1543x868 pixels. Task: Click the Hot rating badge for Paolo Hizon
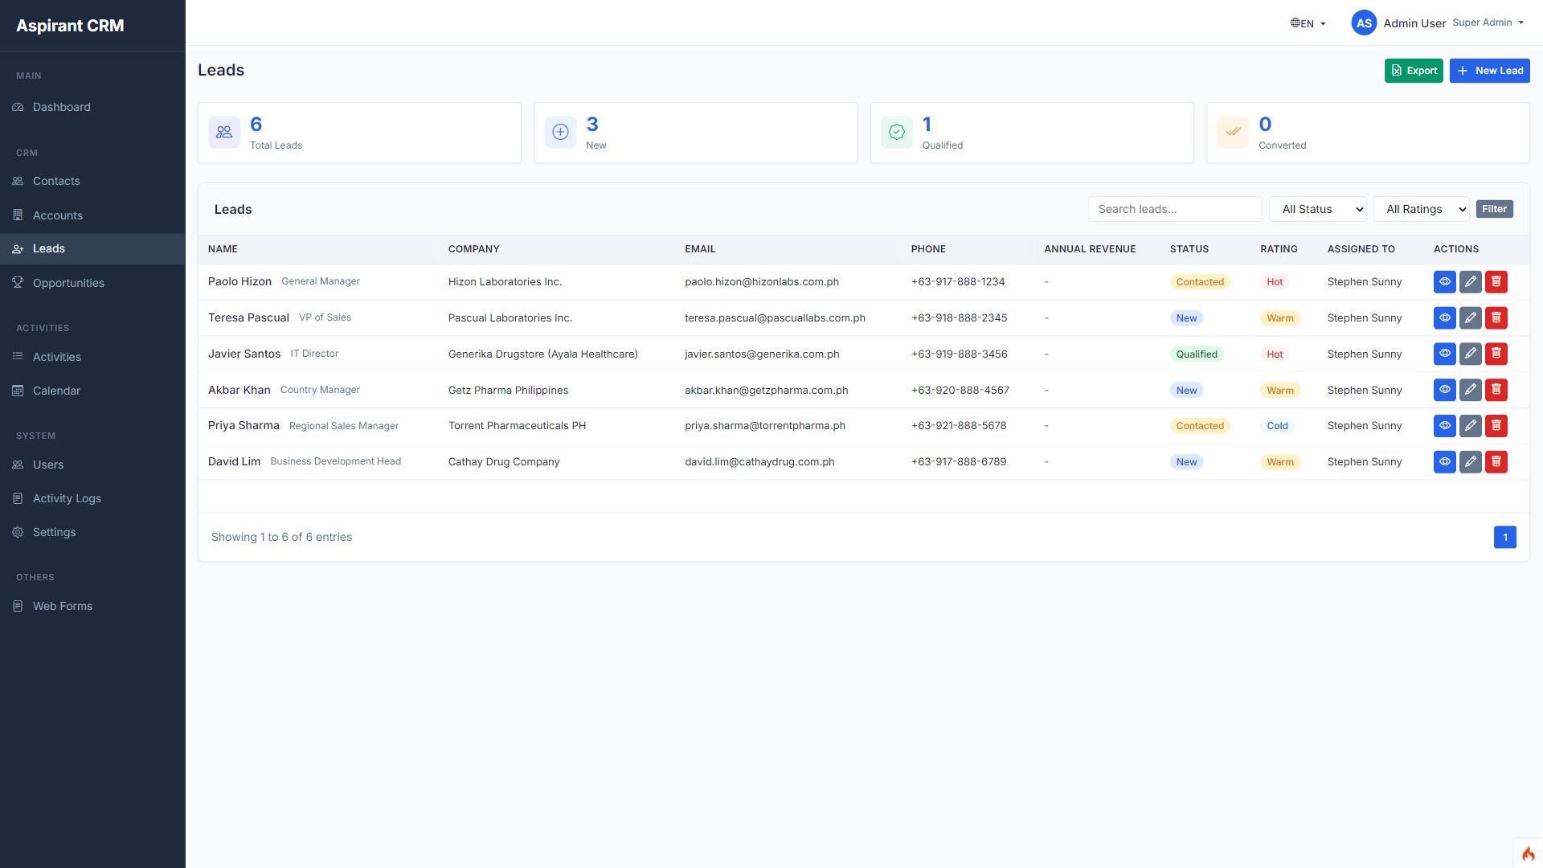(x=1274, y=282)
